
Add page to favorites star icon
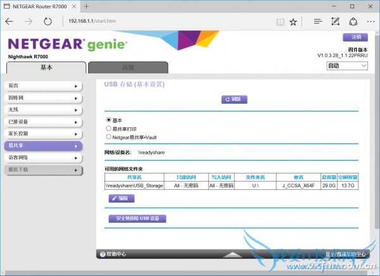click(x=293, y=22)
